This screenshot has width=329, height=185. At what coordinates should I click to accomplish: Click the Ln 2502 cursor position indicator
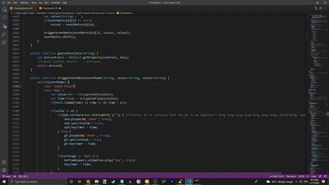pyautogui.click(x=277, y=176)
